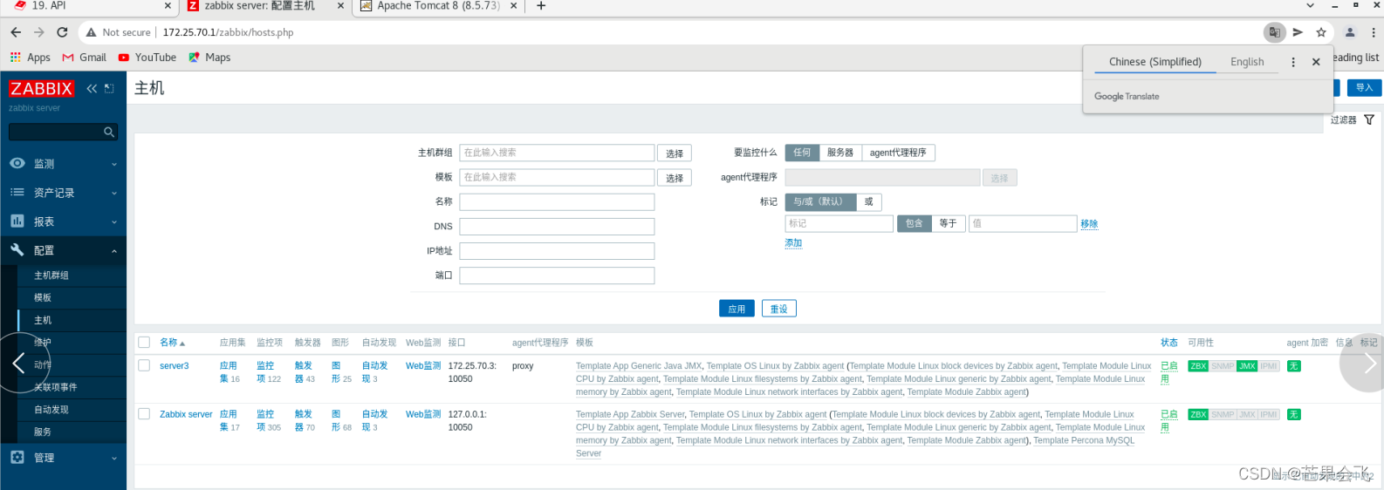Viewport: 1384px width, 490px height.
Task: Switch to Apache Tomcat 8 browser tab
Action: click(x=439, y=6)
